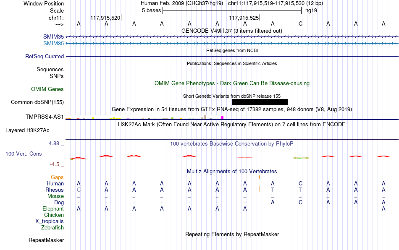Click the orange insertion bar in Rhesus row
Image resolution: width=399 pixels, height=250 pixels.
click(260, 189)
